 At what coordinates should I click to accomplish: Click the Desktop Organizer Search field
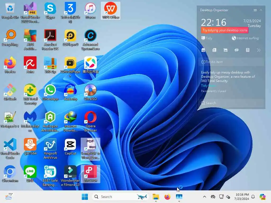(232, 103)
